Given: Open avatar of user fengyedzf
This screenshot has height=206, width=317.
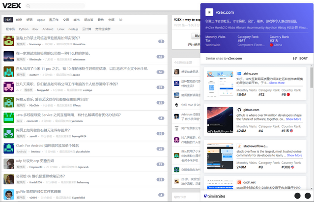Looking at the screenshot, I should pos(9,87).
